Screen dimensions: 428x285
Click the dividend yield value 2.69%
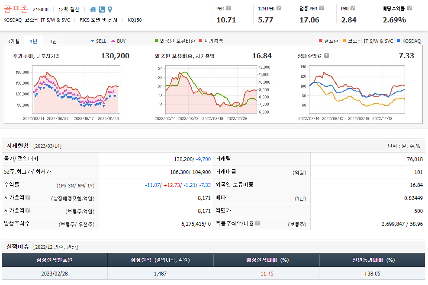pyautogui.click(x=394, y=20)
